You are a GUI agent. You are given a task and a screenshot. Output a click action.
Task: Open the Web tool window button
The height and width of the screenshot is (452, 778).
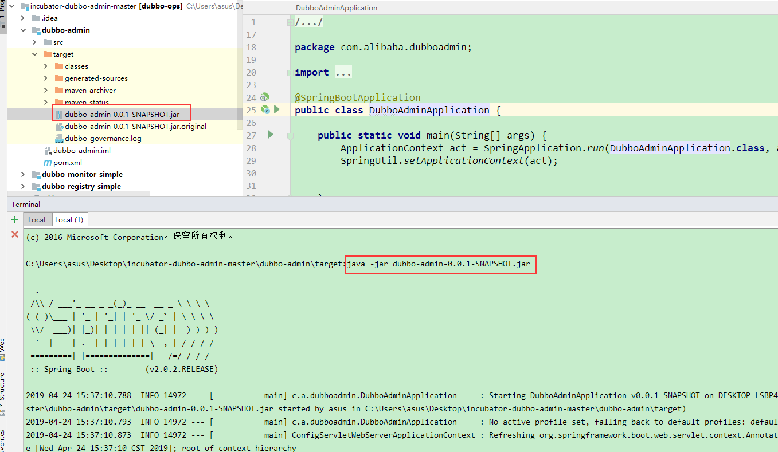point(3,349)
